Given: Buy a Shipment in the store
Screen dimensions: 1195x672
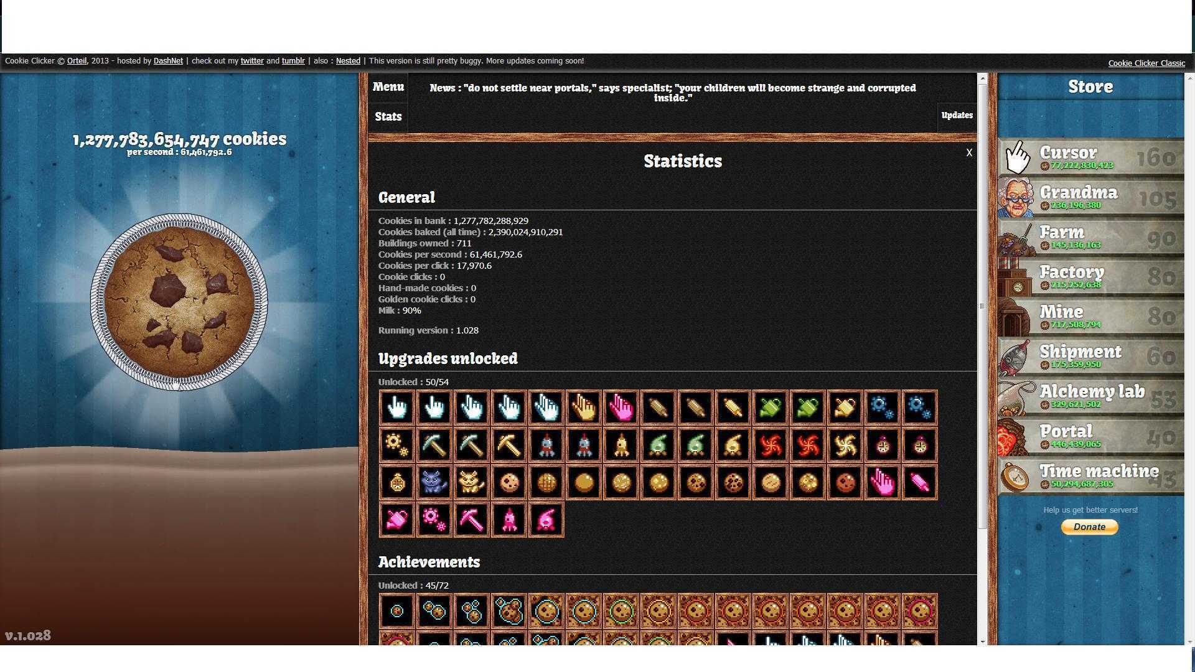Looking at the screenshot, I should (1091, 357).
